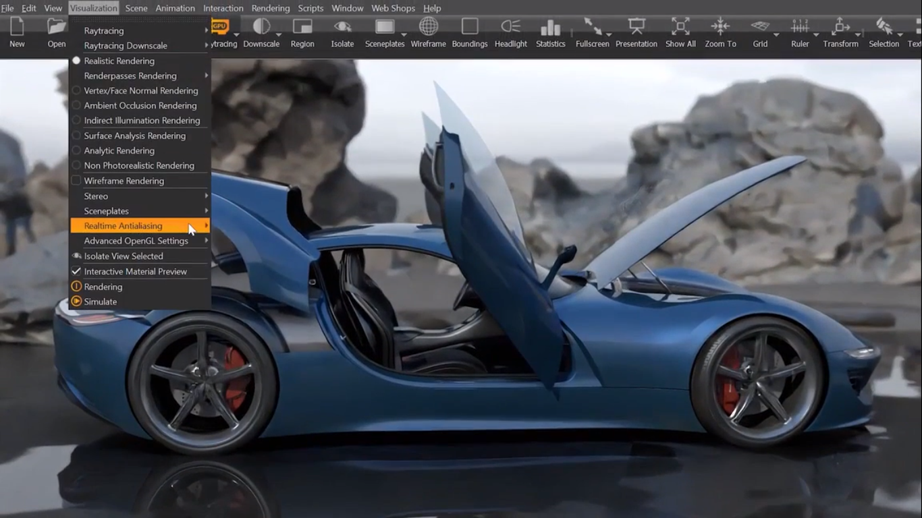This screenshot has width=922, height=518.
Task: Expand the Raytracing submenu
Action: tap(140, 30)
